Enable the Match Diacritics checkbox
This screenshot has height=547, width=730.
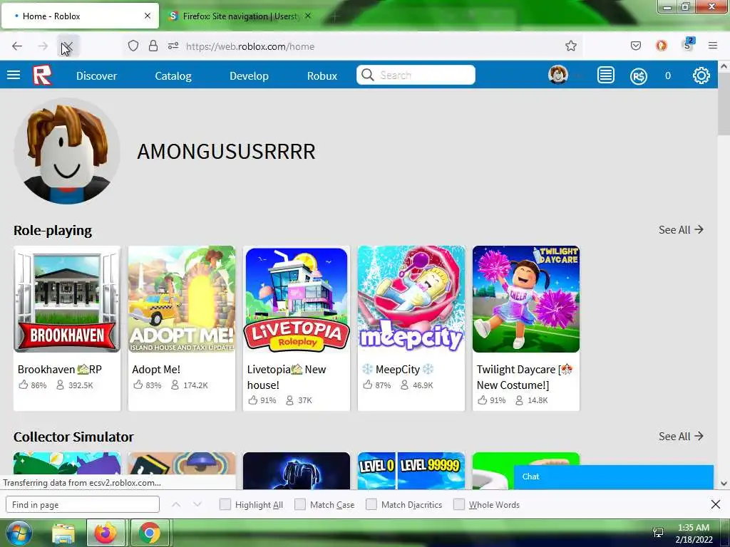[x=371, y=504]
